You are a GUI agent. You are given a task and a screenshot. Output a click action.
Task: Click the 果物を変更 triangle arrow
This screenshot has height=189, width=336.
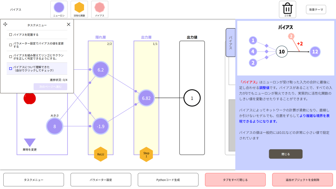tap(30, 143)
